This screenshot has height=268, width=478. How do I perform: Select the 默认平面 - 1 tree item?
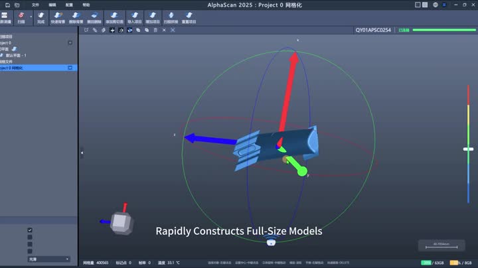coord(16,56)
